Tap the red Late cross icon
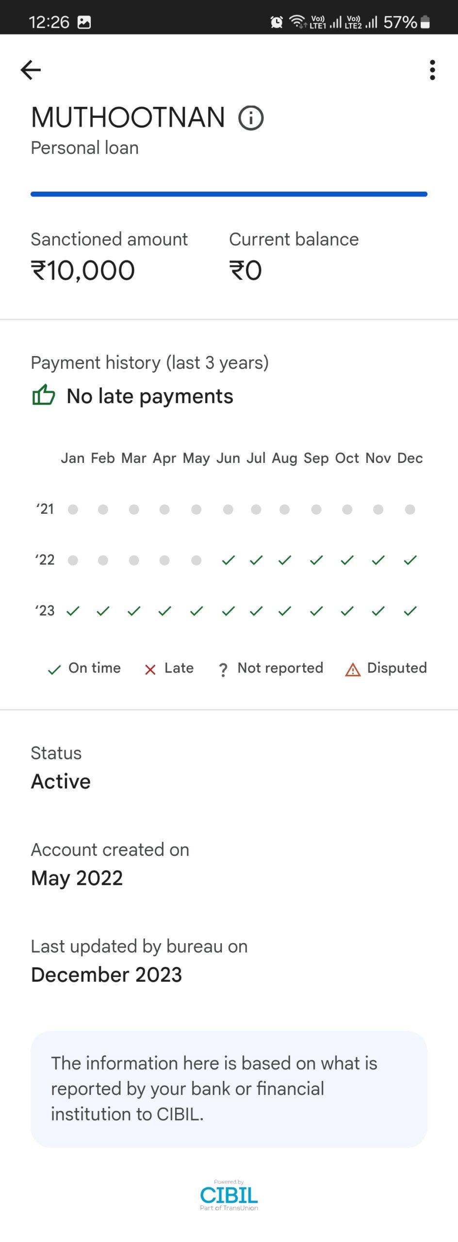 pyautogui.click(x=150, y=670)
